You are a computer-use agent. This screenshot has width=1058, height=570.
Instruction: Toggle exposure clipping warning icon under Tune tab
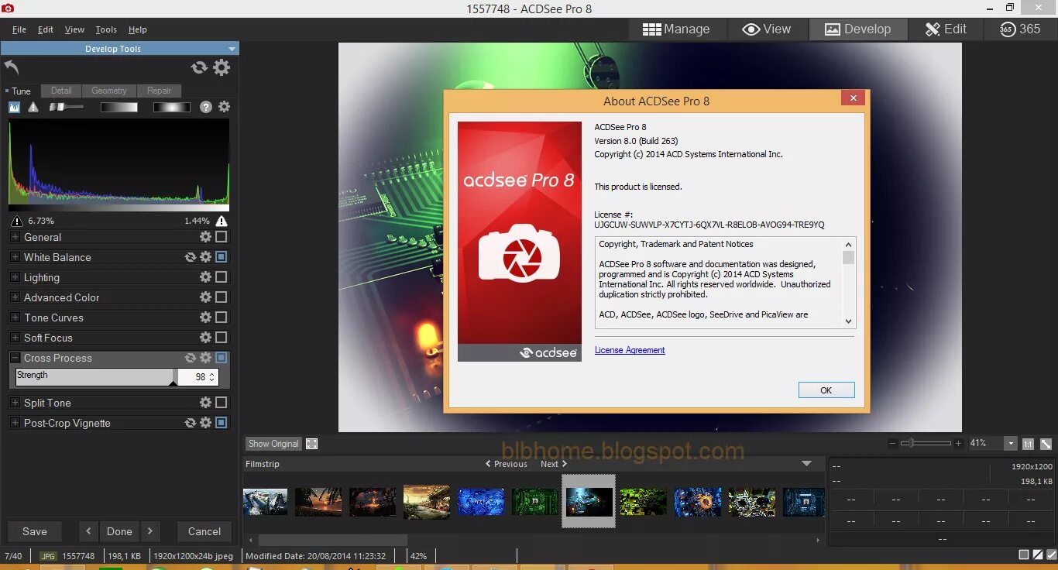click(33, 107)
